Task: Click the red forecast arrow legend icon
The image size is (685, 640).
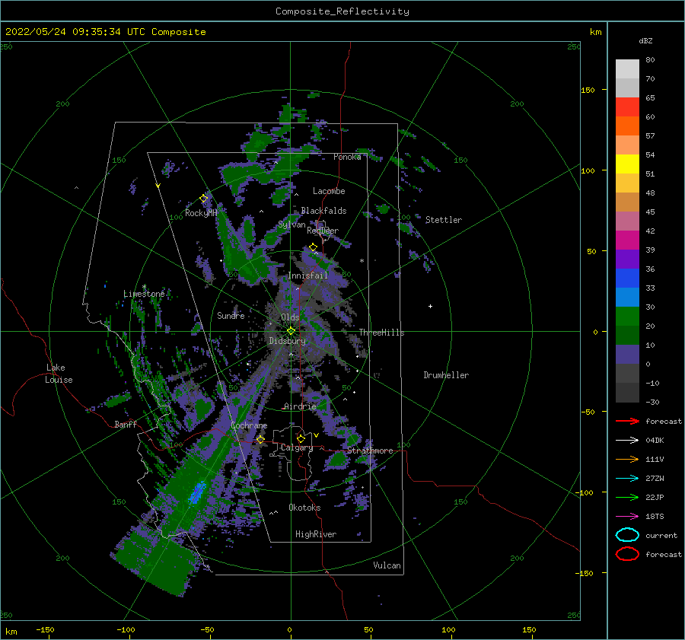Action: pos(627,421)
